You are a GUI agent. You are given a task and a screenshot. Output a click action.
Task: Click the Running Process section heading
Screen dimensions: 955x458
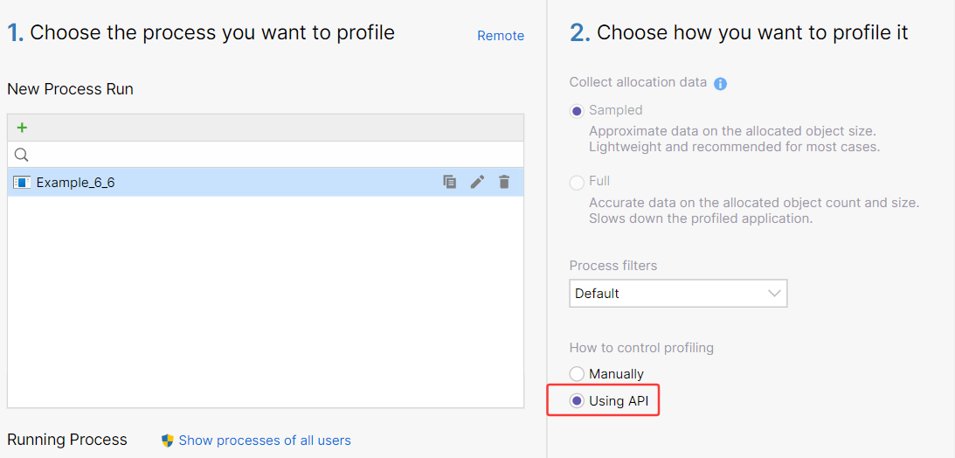67,440
